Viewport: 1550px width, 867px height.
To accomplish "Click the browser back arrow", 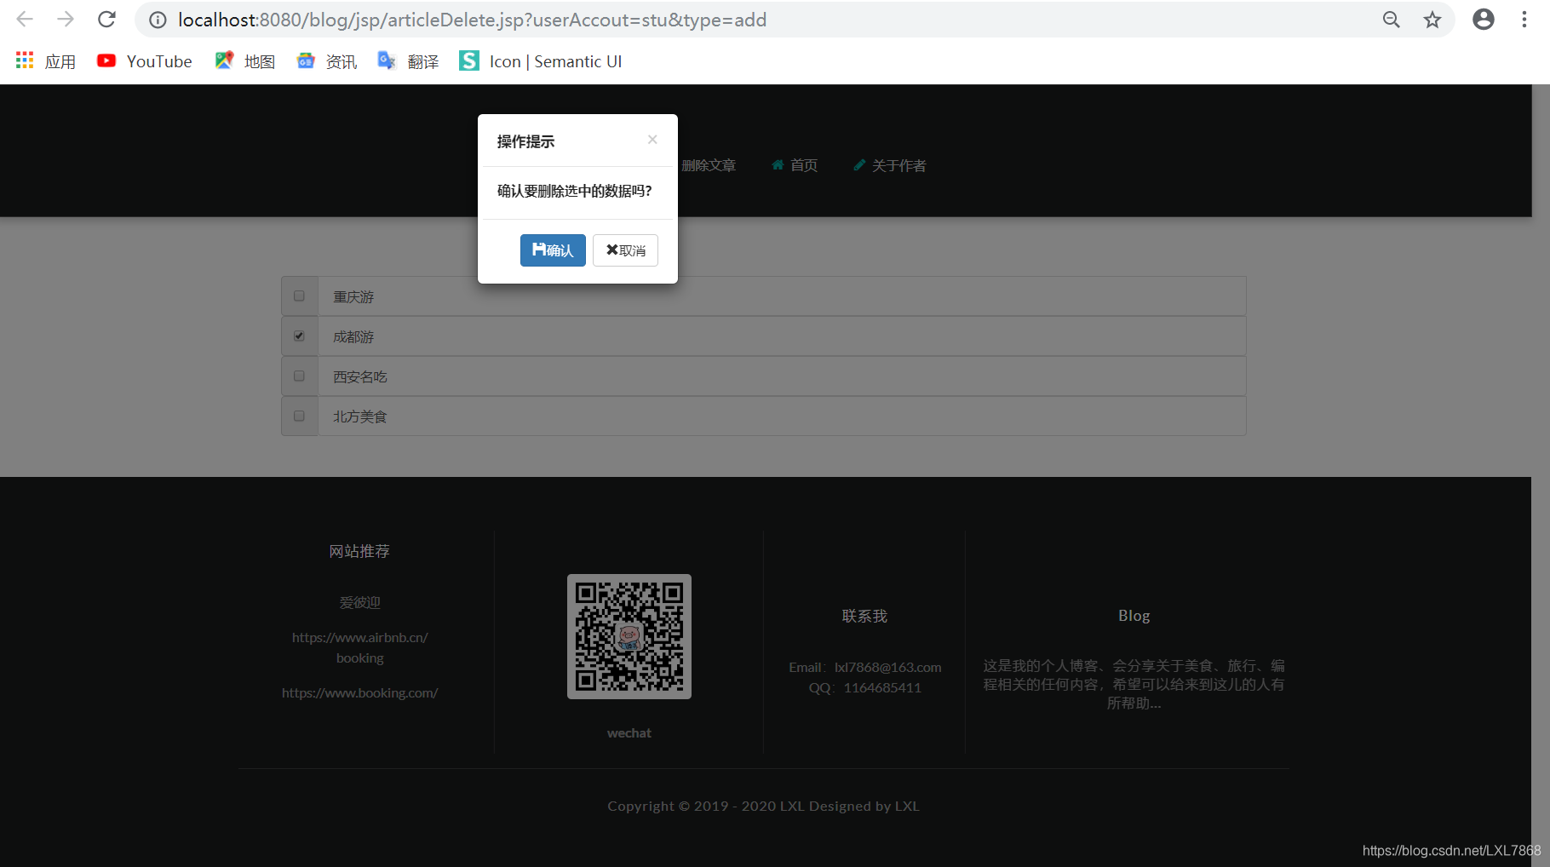I will click(x=25, y=20).
